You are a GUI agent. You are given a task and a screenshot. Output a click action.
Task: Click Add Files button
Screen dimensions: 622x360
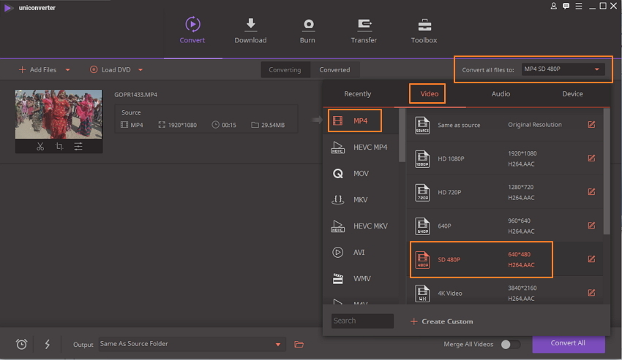(37, 69)
